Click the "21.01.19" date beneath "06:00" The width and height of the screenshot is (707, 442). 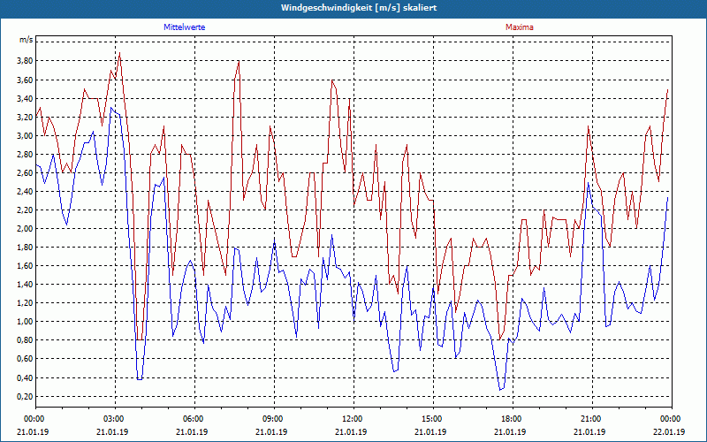tap(192, 431)
